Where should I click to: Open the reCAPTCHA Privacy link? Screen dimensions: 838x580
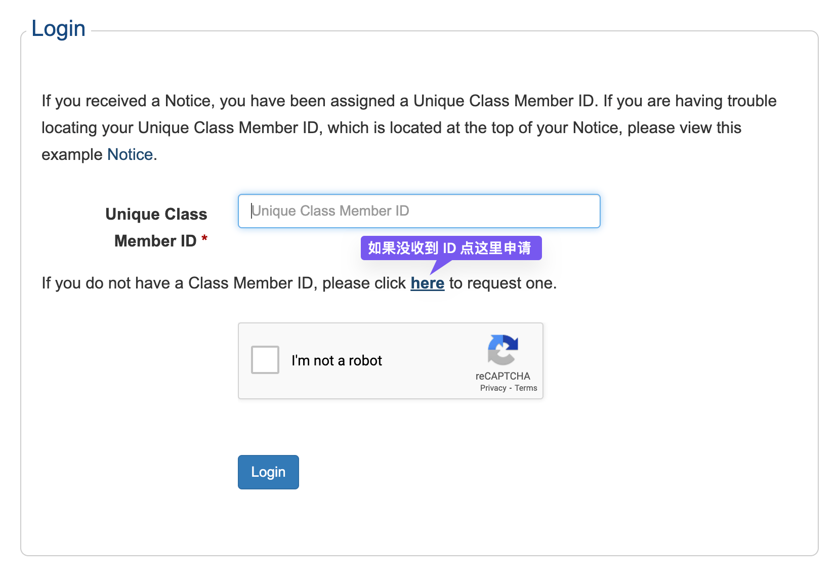pyautogui.click(x=493, y=388)
